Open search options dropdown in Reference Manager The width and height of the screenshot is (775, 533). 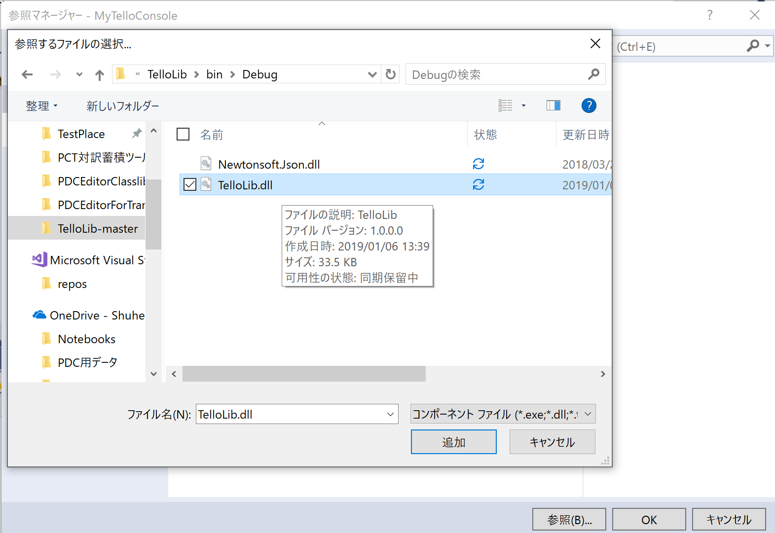768,46
